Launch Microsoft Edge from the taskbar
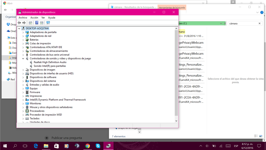 pyautogui.click(x=36, y=146)
